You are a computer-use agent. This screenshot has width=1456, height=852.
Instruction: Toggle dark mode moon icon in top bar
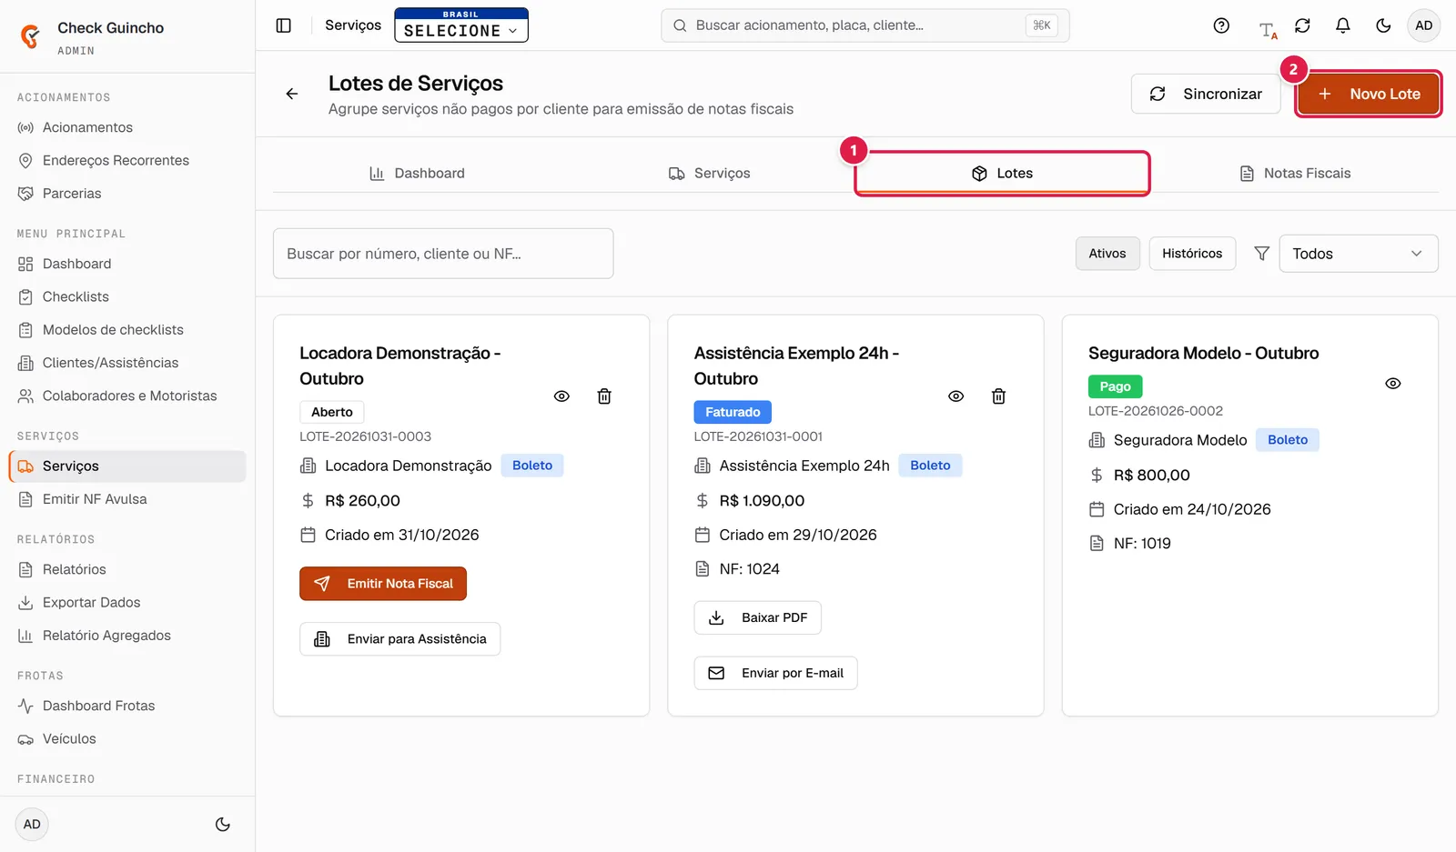tap(1383, 25)
